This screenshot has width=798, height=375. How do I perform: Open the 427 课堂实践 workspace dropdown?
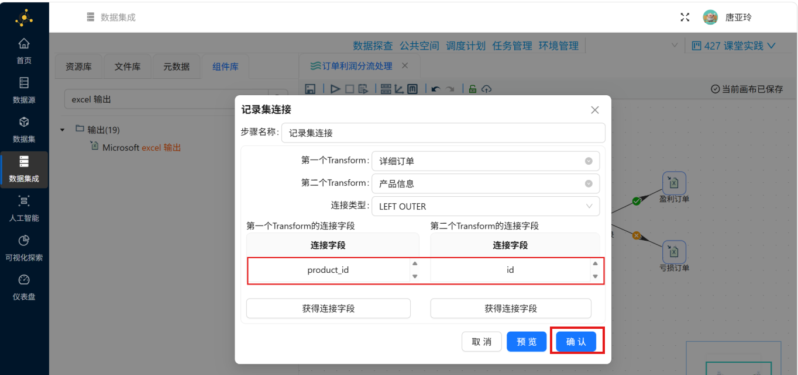pos(734,46)
